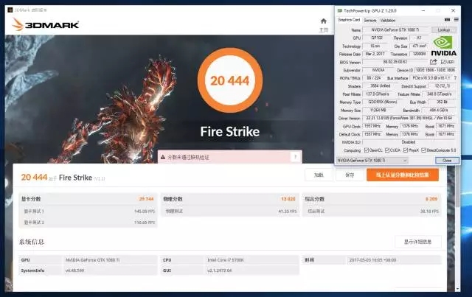Image resolution: width=472 pixels, height=297 pixels.
Task: Click Bus Interface question mark in GPU-Z
Action: tap(455, 78)
